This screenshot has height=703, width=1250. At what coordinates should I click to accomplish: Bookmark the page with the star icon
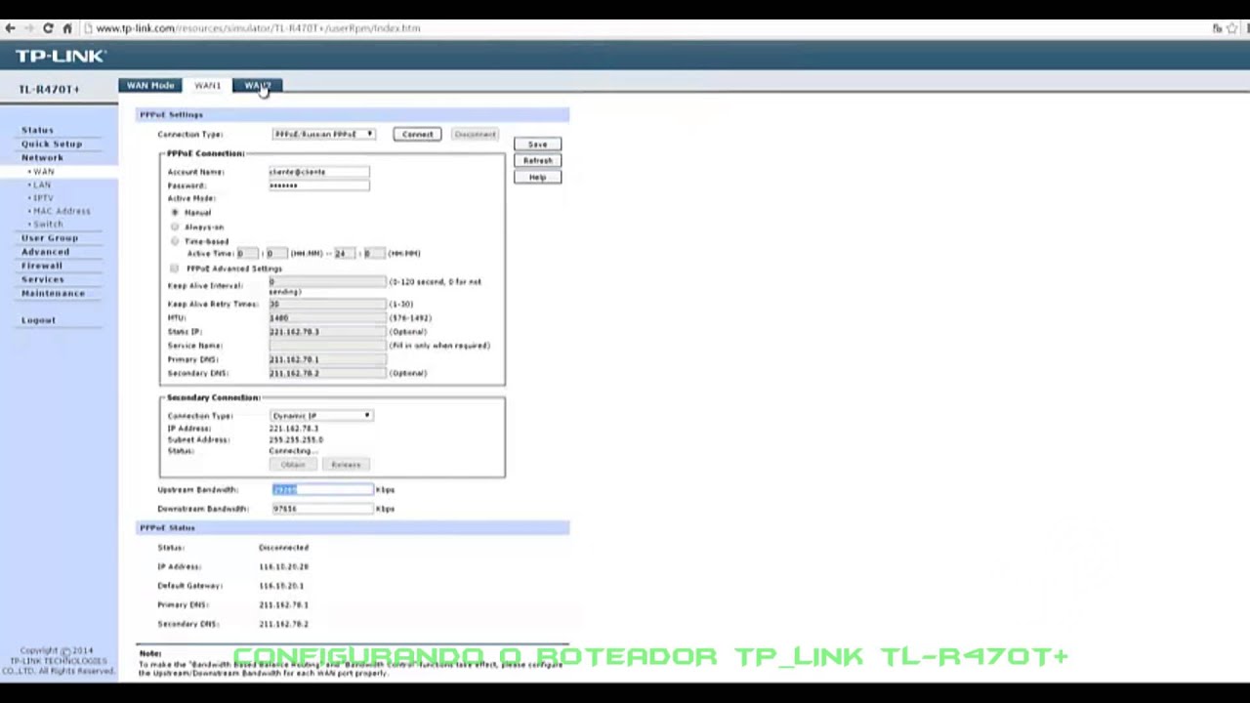click(x=1231, y=28)
